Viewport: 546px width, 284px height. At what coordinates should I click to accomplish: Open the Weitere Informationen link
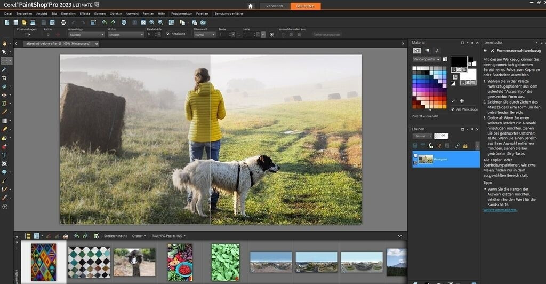[x=500, y=210]
